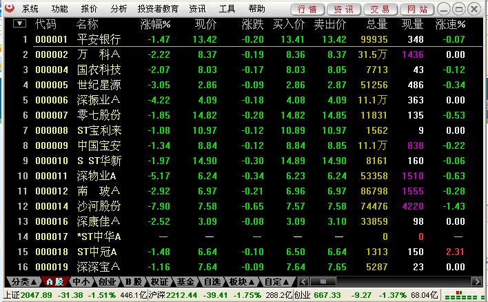Open the 功能 menu
Viewport: 488px width, 302px height.
59,9
